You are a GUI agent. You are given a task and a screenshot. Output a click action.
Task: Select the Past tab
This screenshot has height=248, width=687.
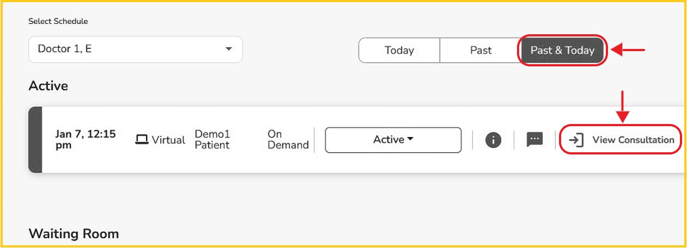click(x=481, y=50)
